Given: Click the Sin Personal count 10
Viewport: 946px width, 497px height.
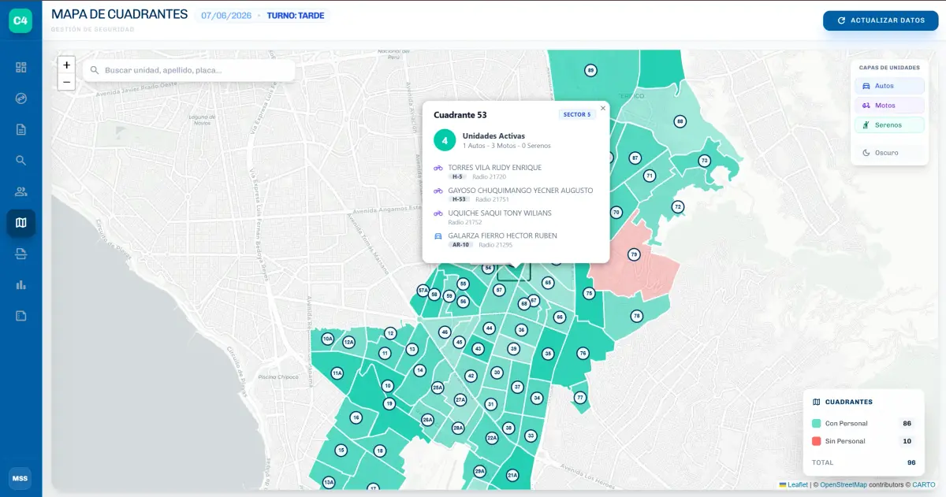Looking at the screenshot, I should point(907,441).
